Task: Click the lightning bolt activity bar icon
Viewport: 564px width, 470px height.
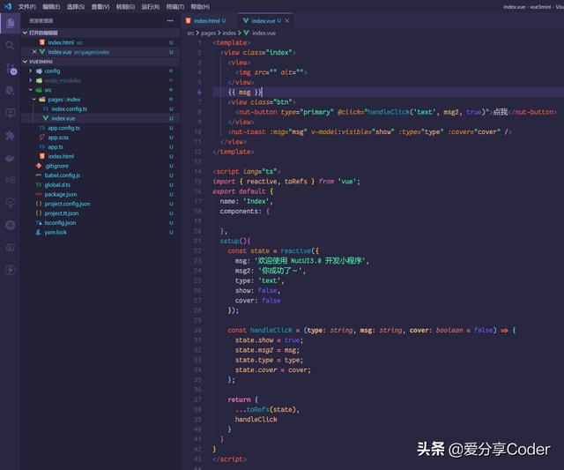Action: [10, 270]
